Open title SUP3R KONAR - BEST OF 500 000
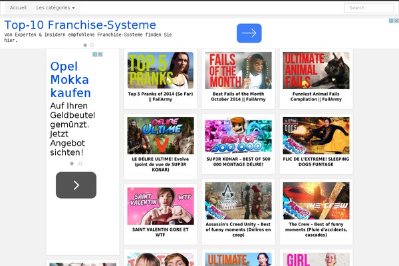This screenshot has width=399, height=266. (x=238, y=162)
